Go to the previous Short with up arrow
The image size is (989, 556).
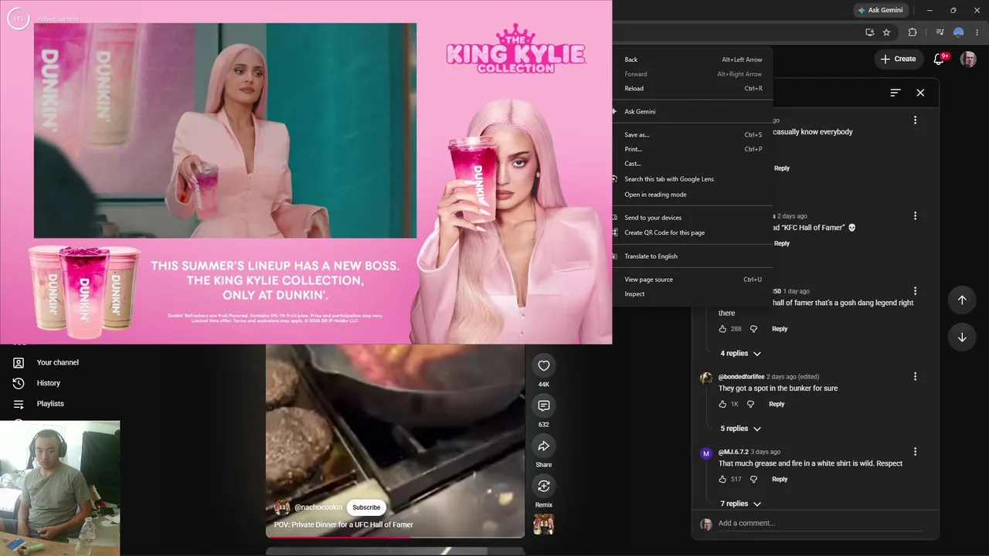click(x=962, y=300)
